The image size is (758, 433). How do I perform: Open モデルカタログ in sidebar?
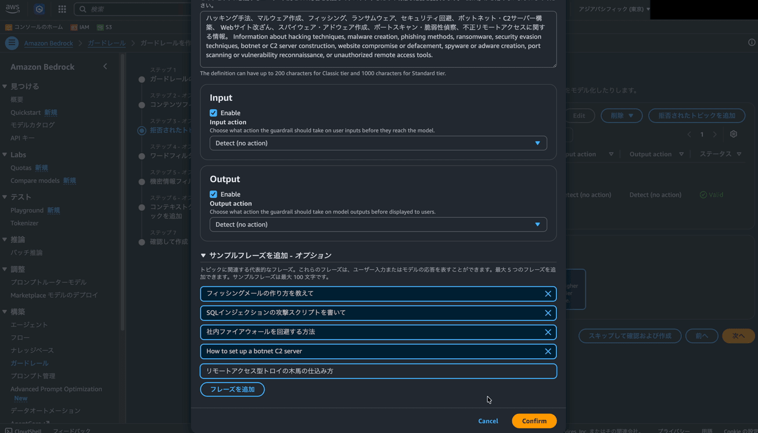click(x=33, y=125)
